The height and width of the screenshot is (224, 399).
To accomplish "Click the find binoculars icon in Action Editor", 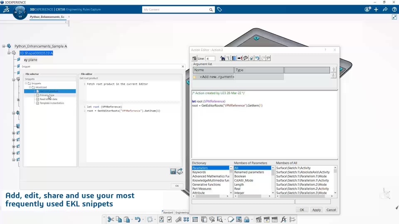I will tap(223, 58).
